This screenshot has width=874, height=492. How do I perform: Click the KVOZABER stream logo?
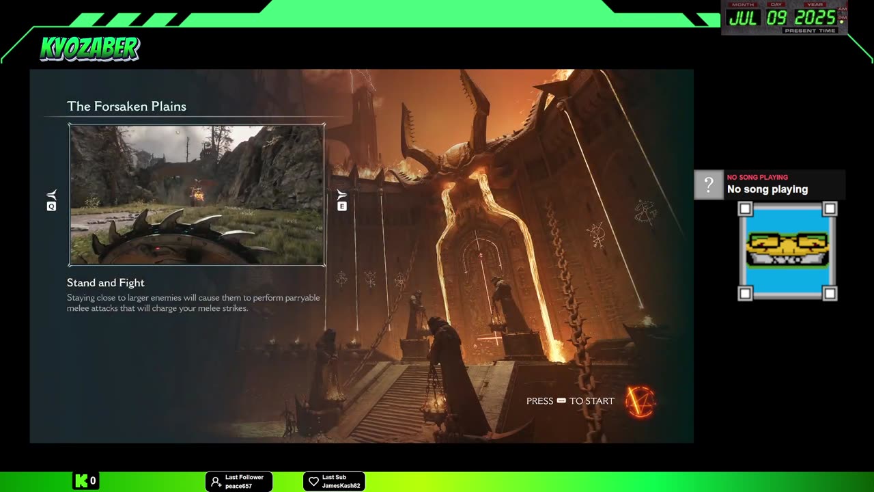tap(89, 49)
